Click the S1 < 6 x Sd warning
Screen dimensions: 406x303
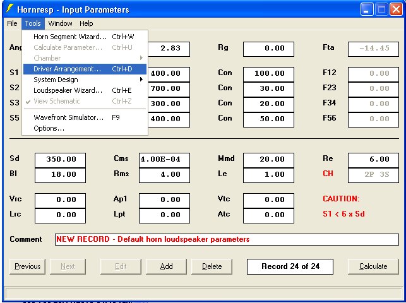coord(343,214)
